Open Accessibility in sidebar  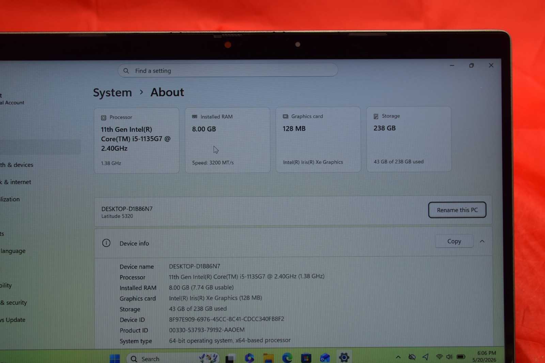coord(6,285)
